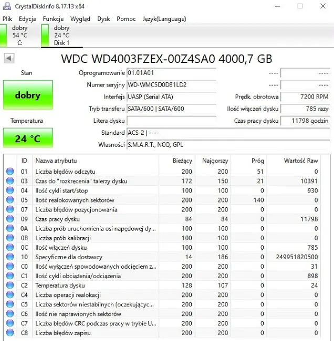This screenshot has width=334, height=341.
Task: Click raw value 10391
Action: tap(309, 181)
